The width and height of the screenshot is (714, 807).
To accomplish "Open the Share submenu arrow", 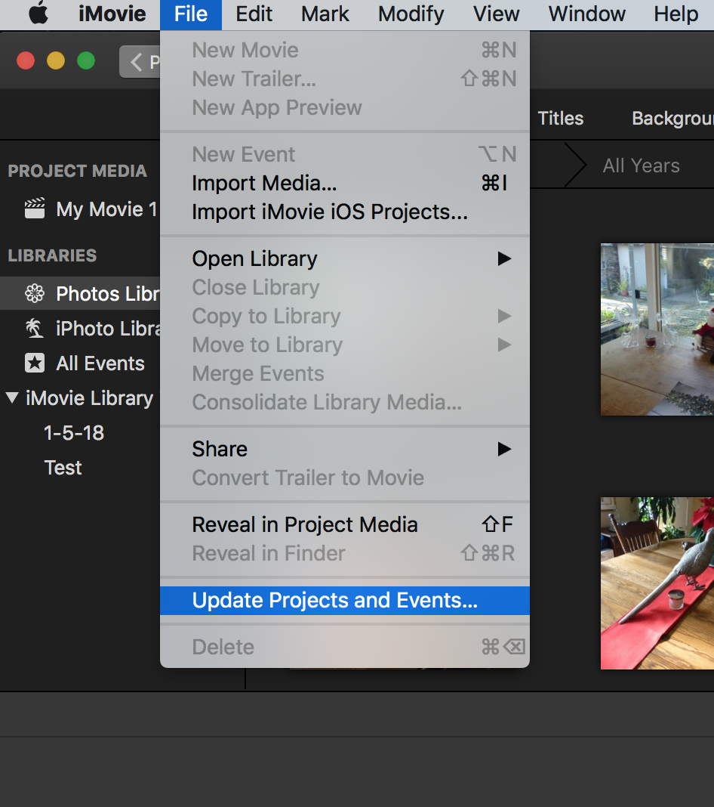I will pos(503,449).
